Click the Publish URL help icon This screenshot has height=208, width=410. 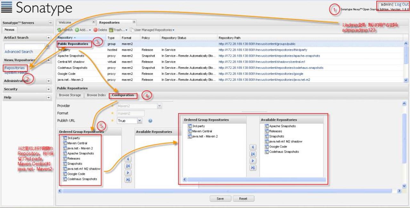click(x=150, y=121)
